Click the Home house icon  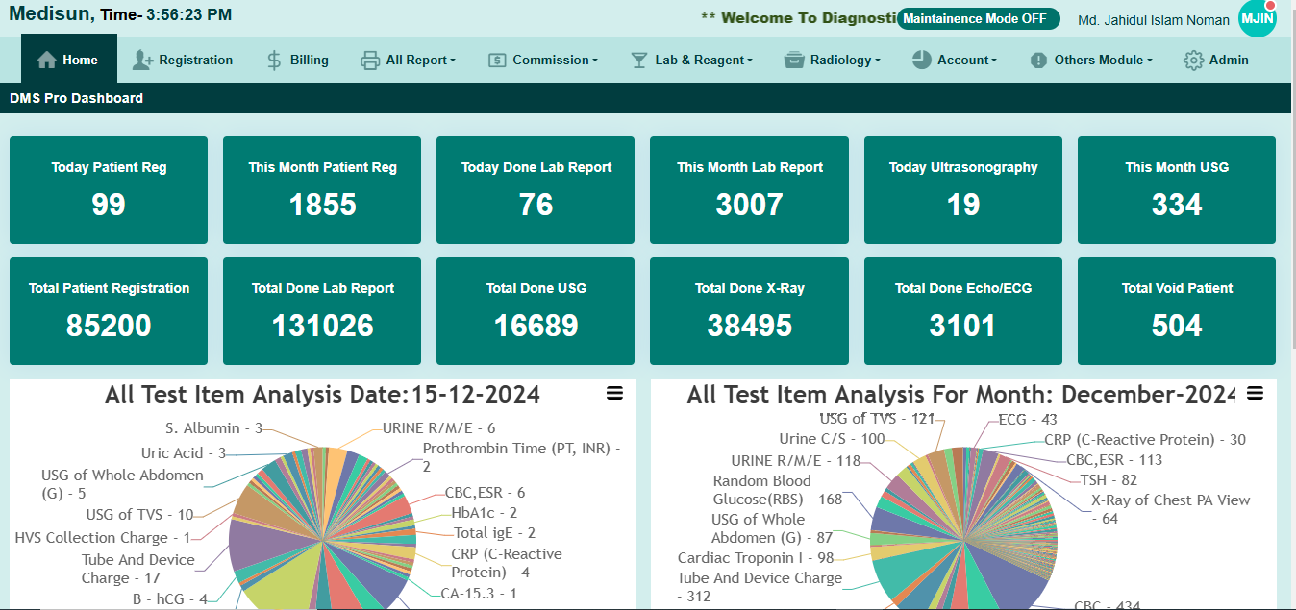coord(47,60)
